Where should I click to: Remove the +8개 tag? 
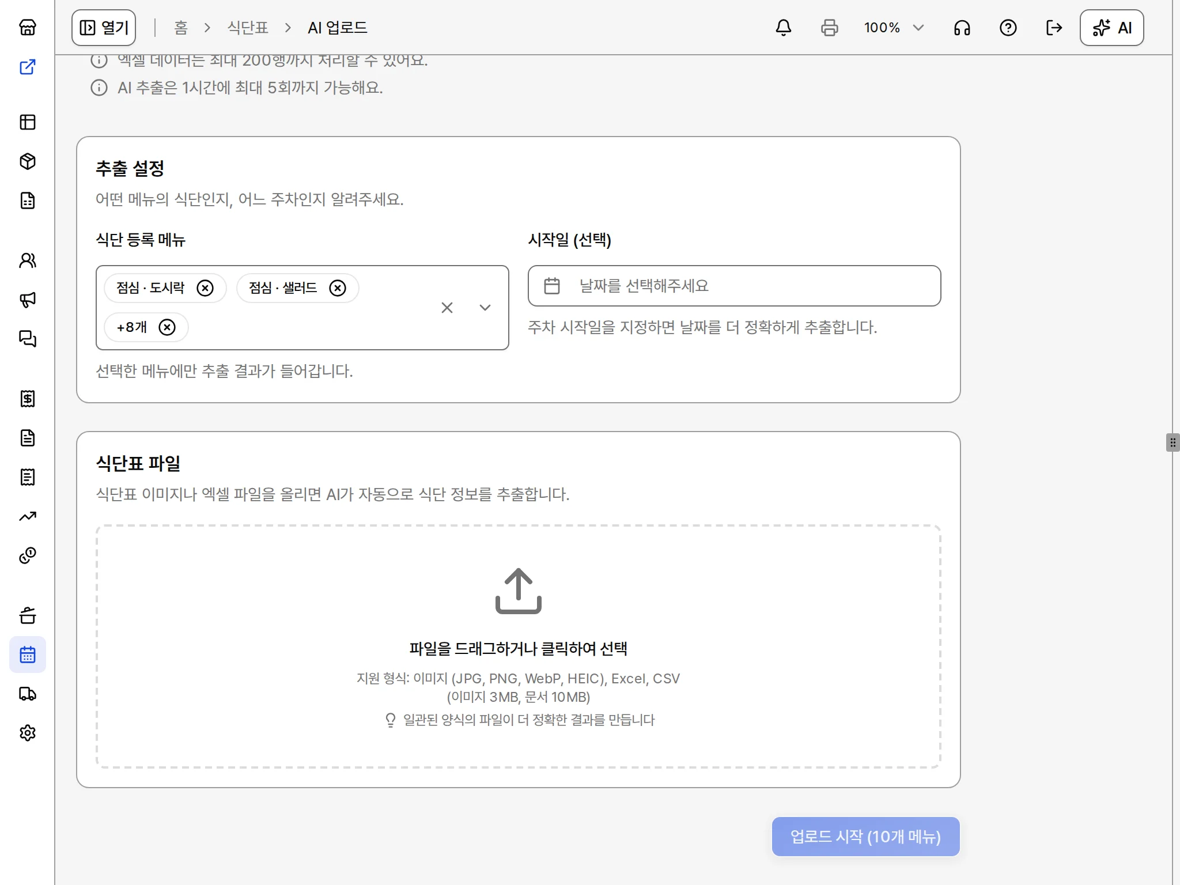(167, 327)
